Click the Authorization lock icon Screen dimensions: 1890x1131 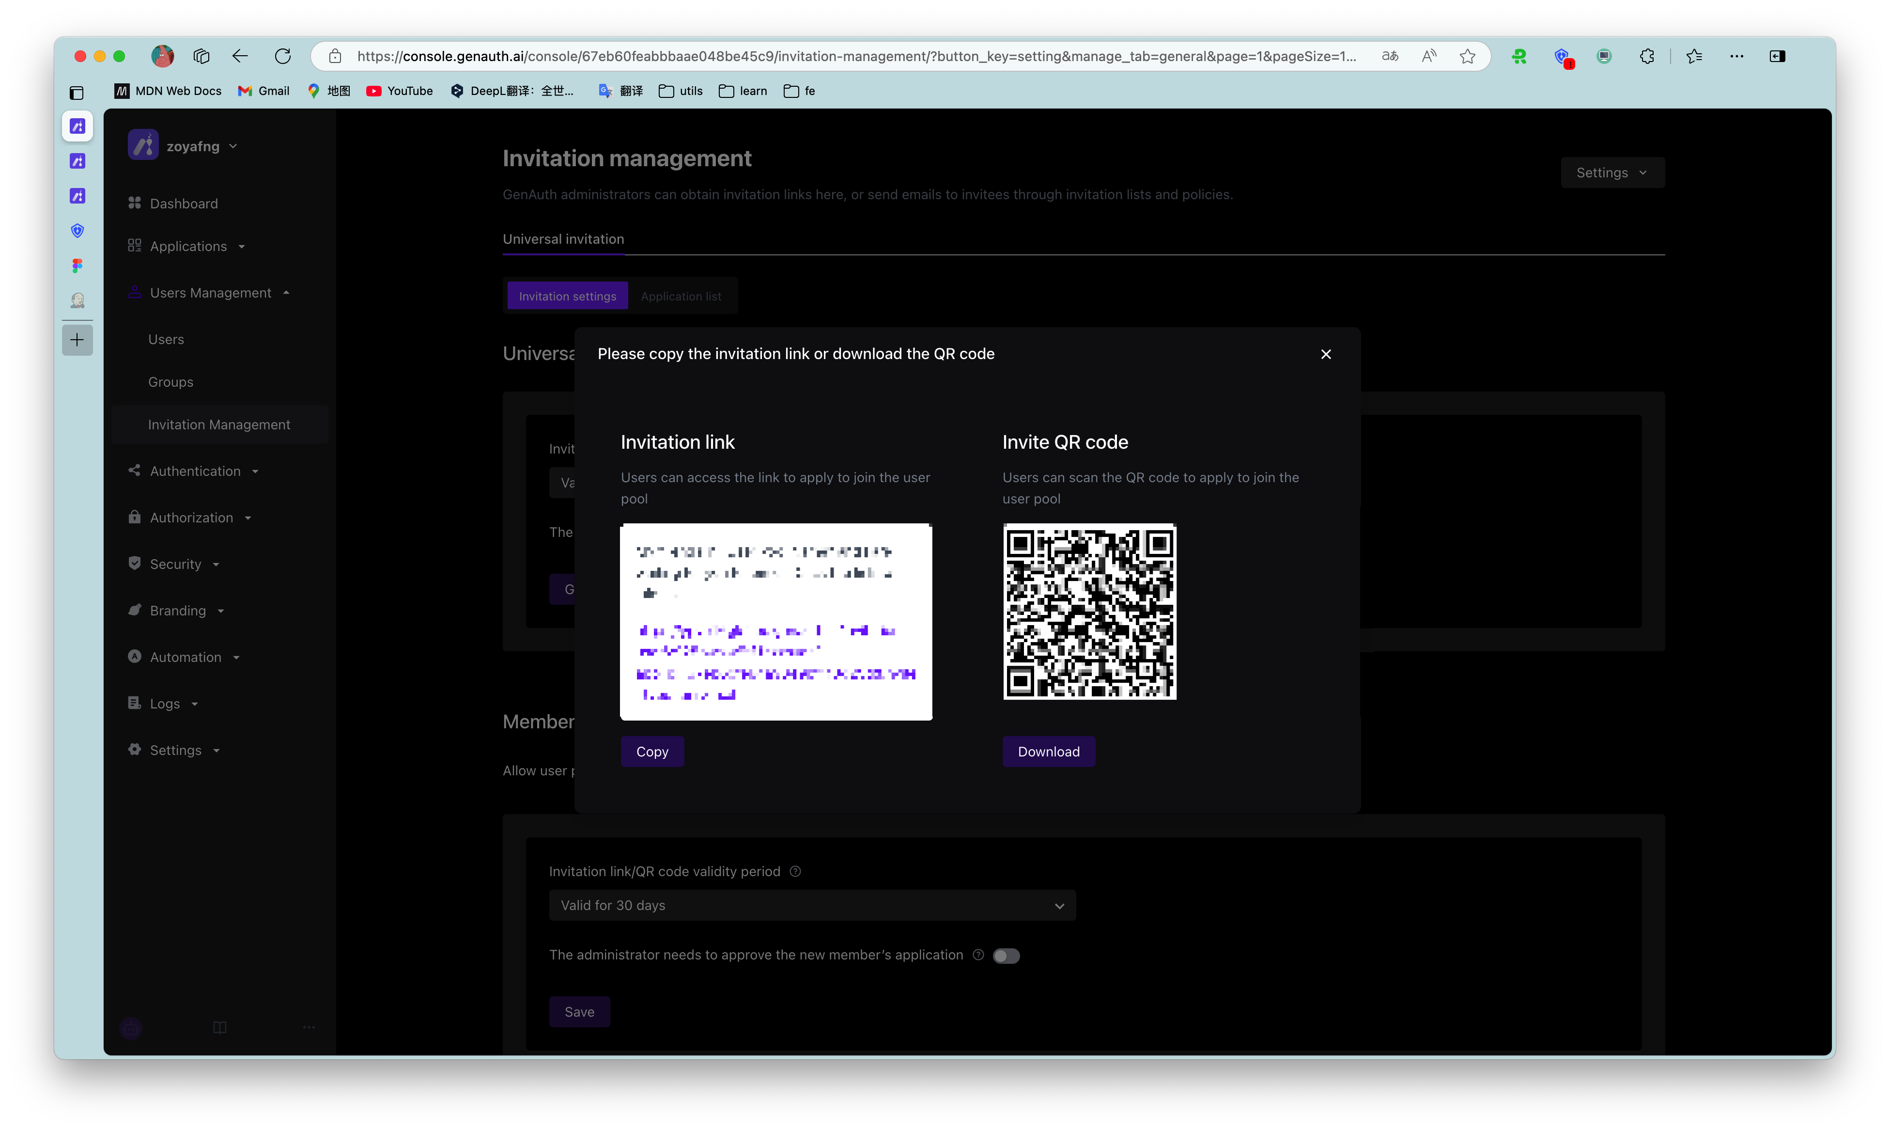(x=135, y=517)
